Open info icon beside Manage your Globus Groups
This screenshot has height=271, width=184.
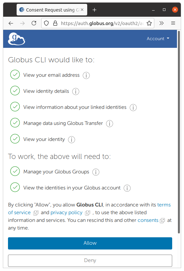96,172
